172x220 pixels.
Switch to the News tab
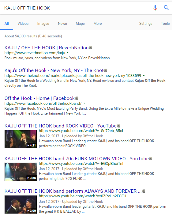[x=62, y=24]
